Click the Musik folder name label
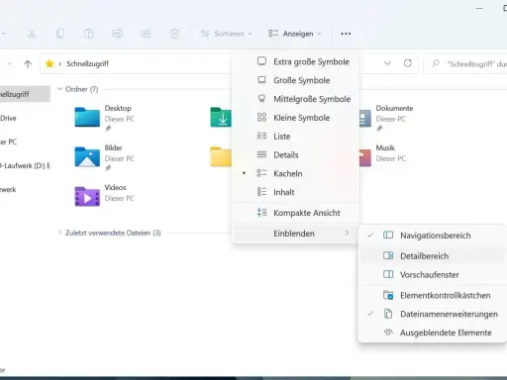 (385, 147)
